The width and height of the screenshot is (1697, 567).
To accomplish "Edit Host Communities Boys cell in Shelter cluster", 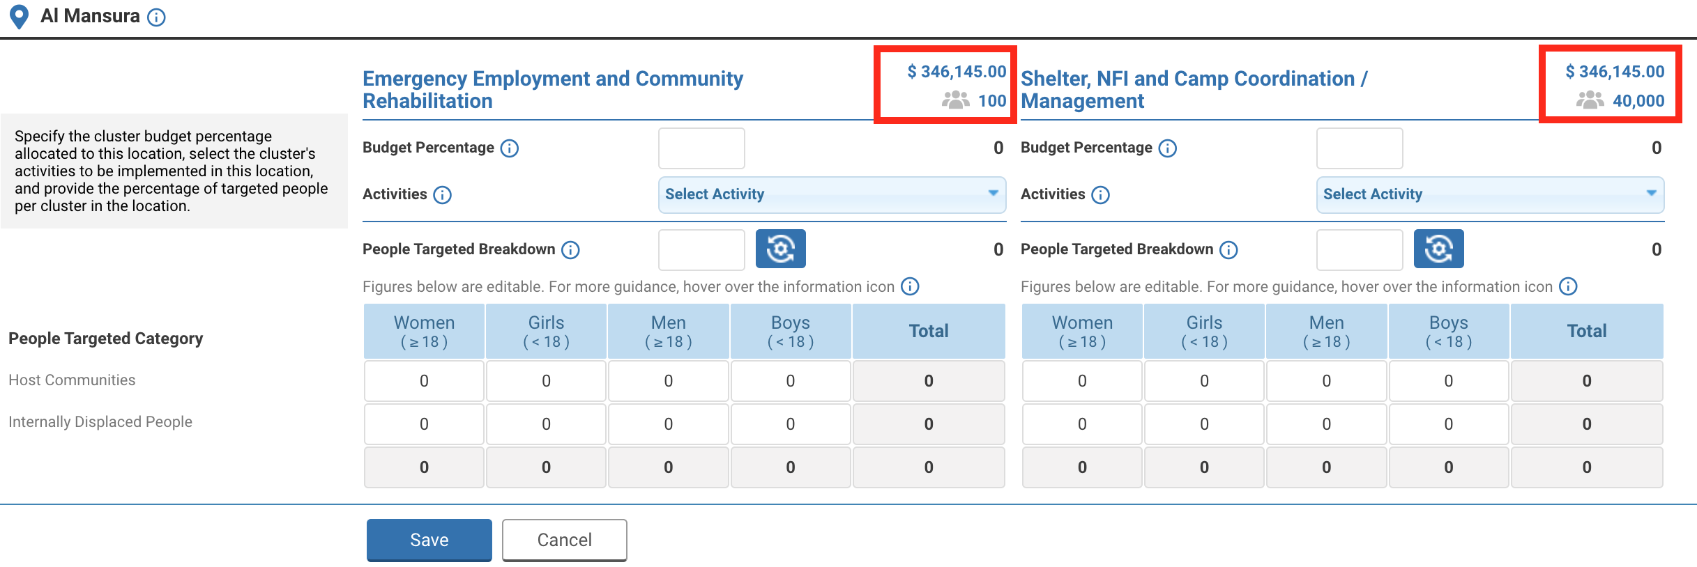I will click(1449, 381).
